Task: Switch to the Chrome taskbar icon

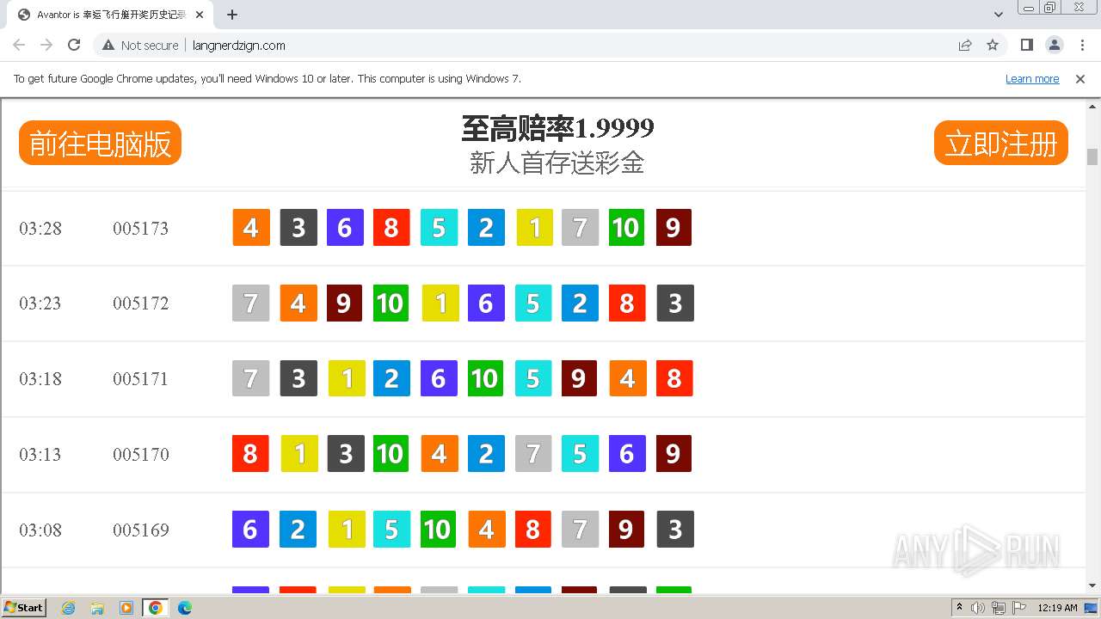Action: click(156, 608)
